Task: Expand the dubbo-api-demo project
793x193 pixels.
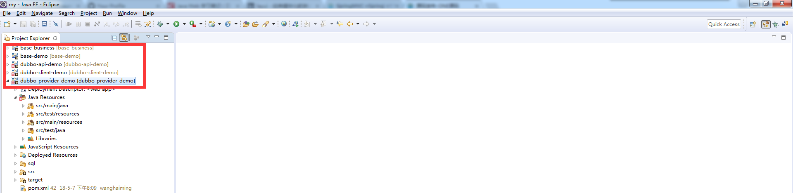Action: tap(7, 64)
